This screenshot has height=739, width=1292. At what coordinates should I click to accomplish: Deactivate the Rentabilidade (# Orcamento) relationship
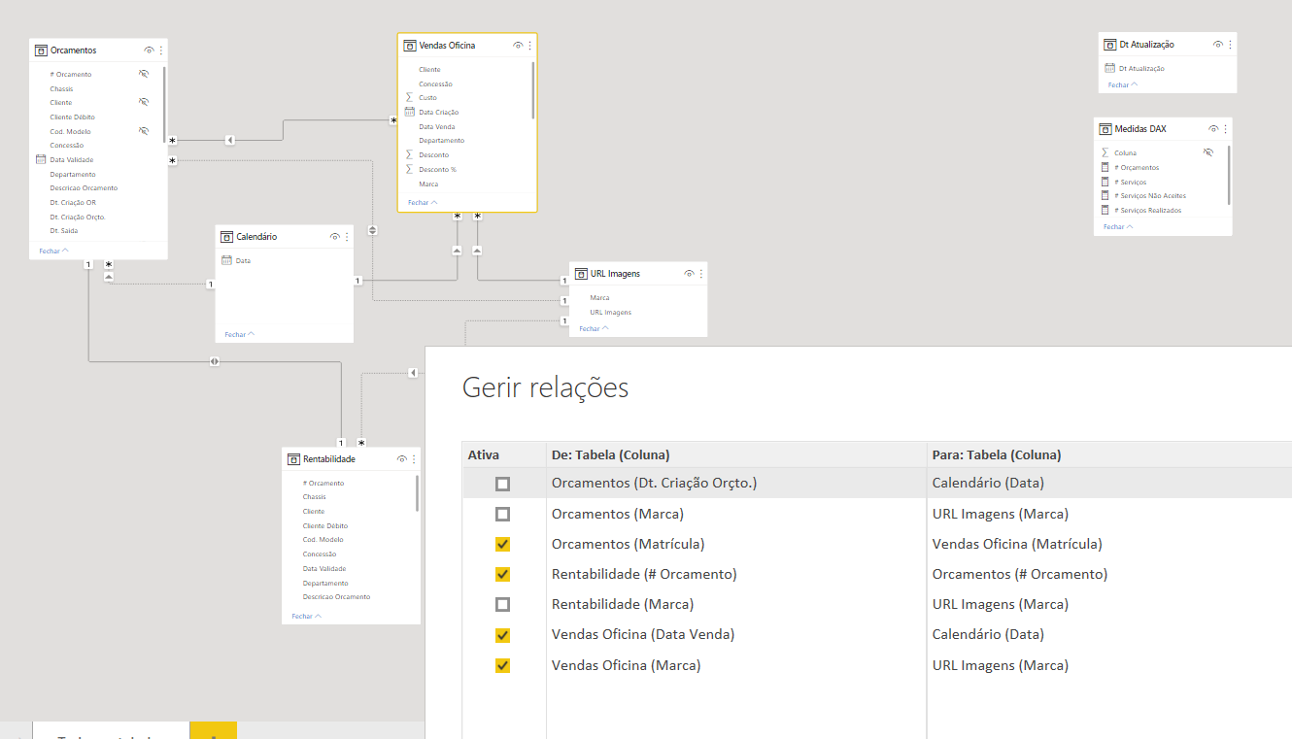[x=502, y=574]
